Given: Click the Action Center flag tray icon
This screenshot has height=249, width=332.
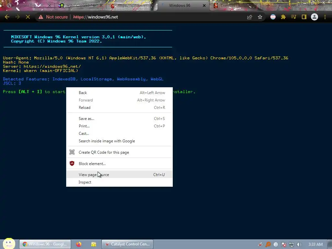Looking at the screenshot, I should pyautogui.click(x=284, y=244).
